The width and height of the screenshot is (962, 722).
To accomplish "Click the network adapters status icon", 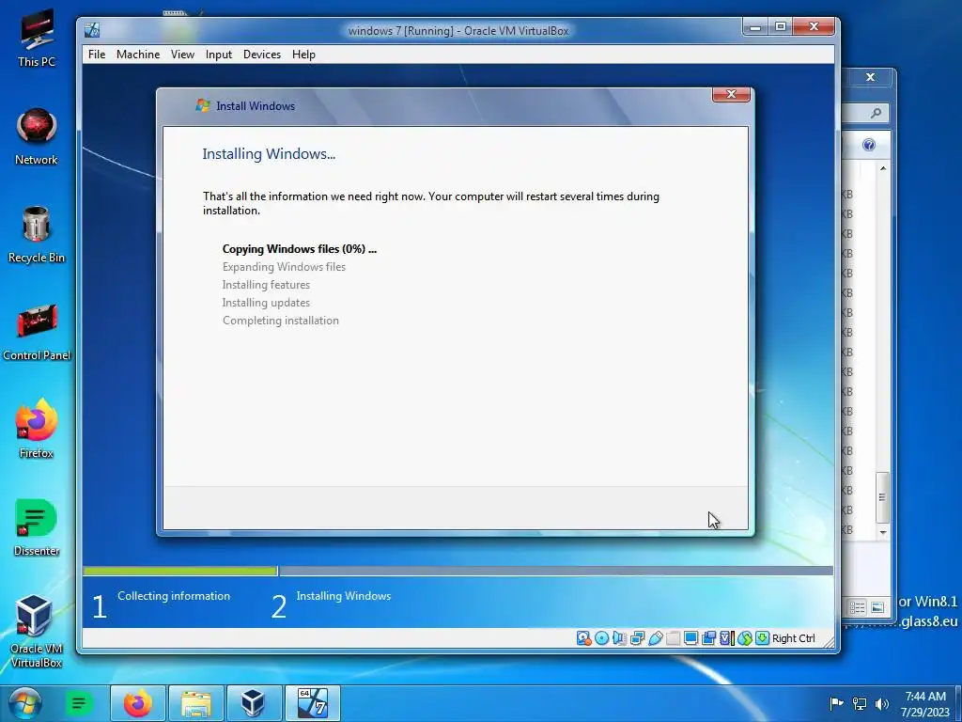I will 638,638.
